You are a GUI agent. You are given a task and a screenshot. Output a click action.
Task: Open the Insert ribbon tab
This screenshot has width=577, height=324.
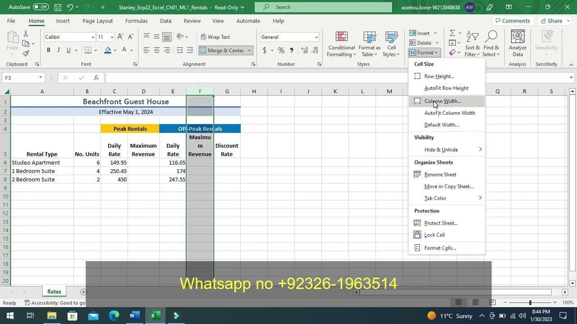click(63, 21)
